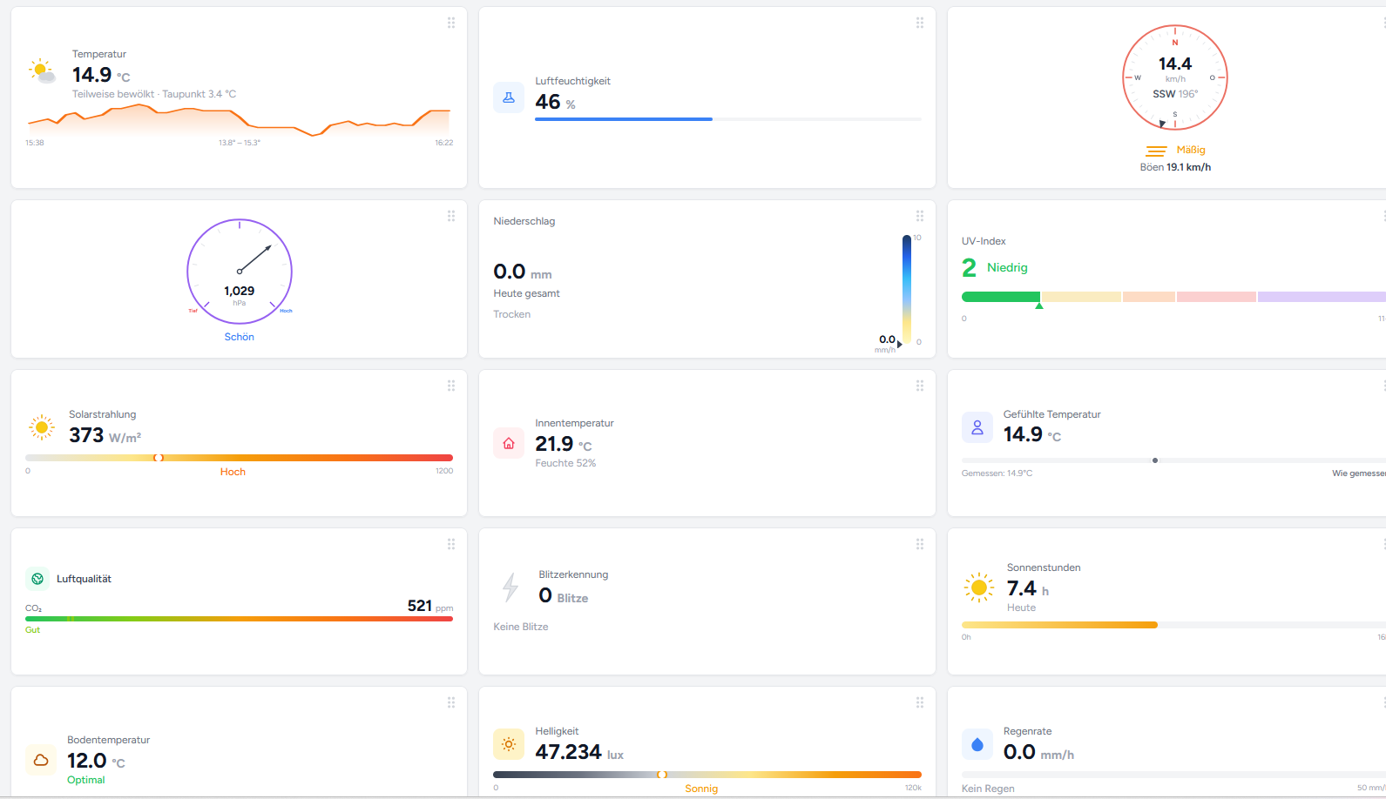The height and width of the screenshot is (799, 1386).
Task: Click the drag handle on the Blitzerkennung card
Action: click(919, 544)
